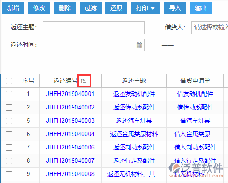228x183 pixels.
Task: Check the row for JHFH2019040001
Action: 9,94
